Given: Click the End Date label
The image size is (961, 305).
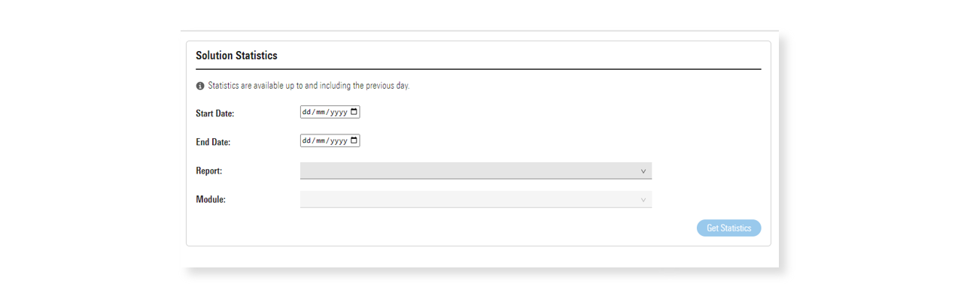Looking at the screenshot, I should 213,142.
